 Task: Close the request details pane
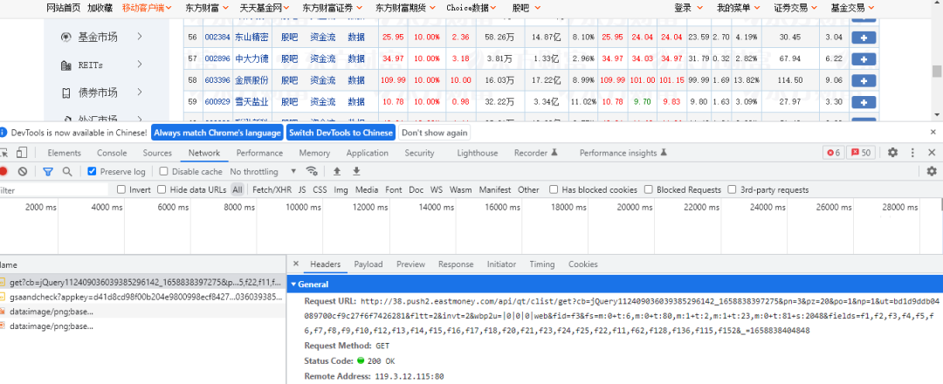tap(295, 264)
